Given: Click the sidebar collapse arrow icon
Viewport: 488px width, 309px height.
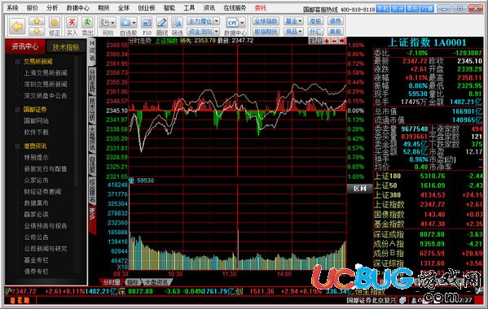Looking at the screenshot, I should (92, 42).
